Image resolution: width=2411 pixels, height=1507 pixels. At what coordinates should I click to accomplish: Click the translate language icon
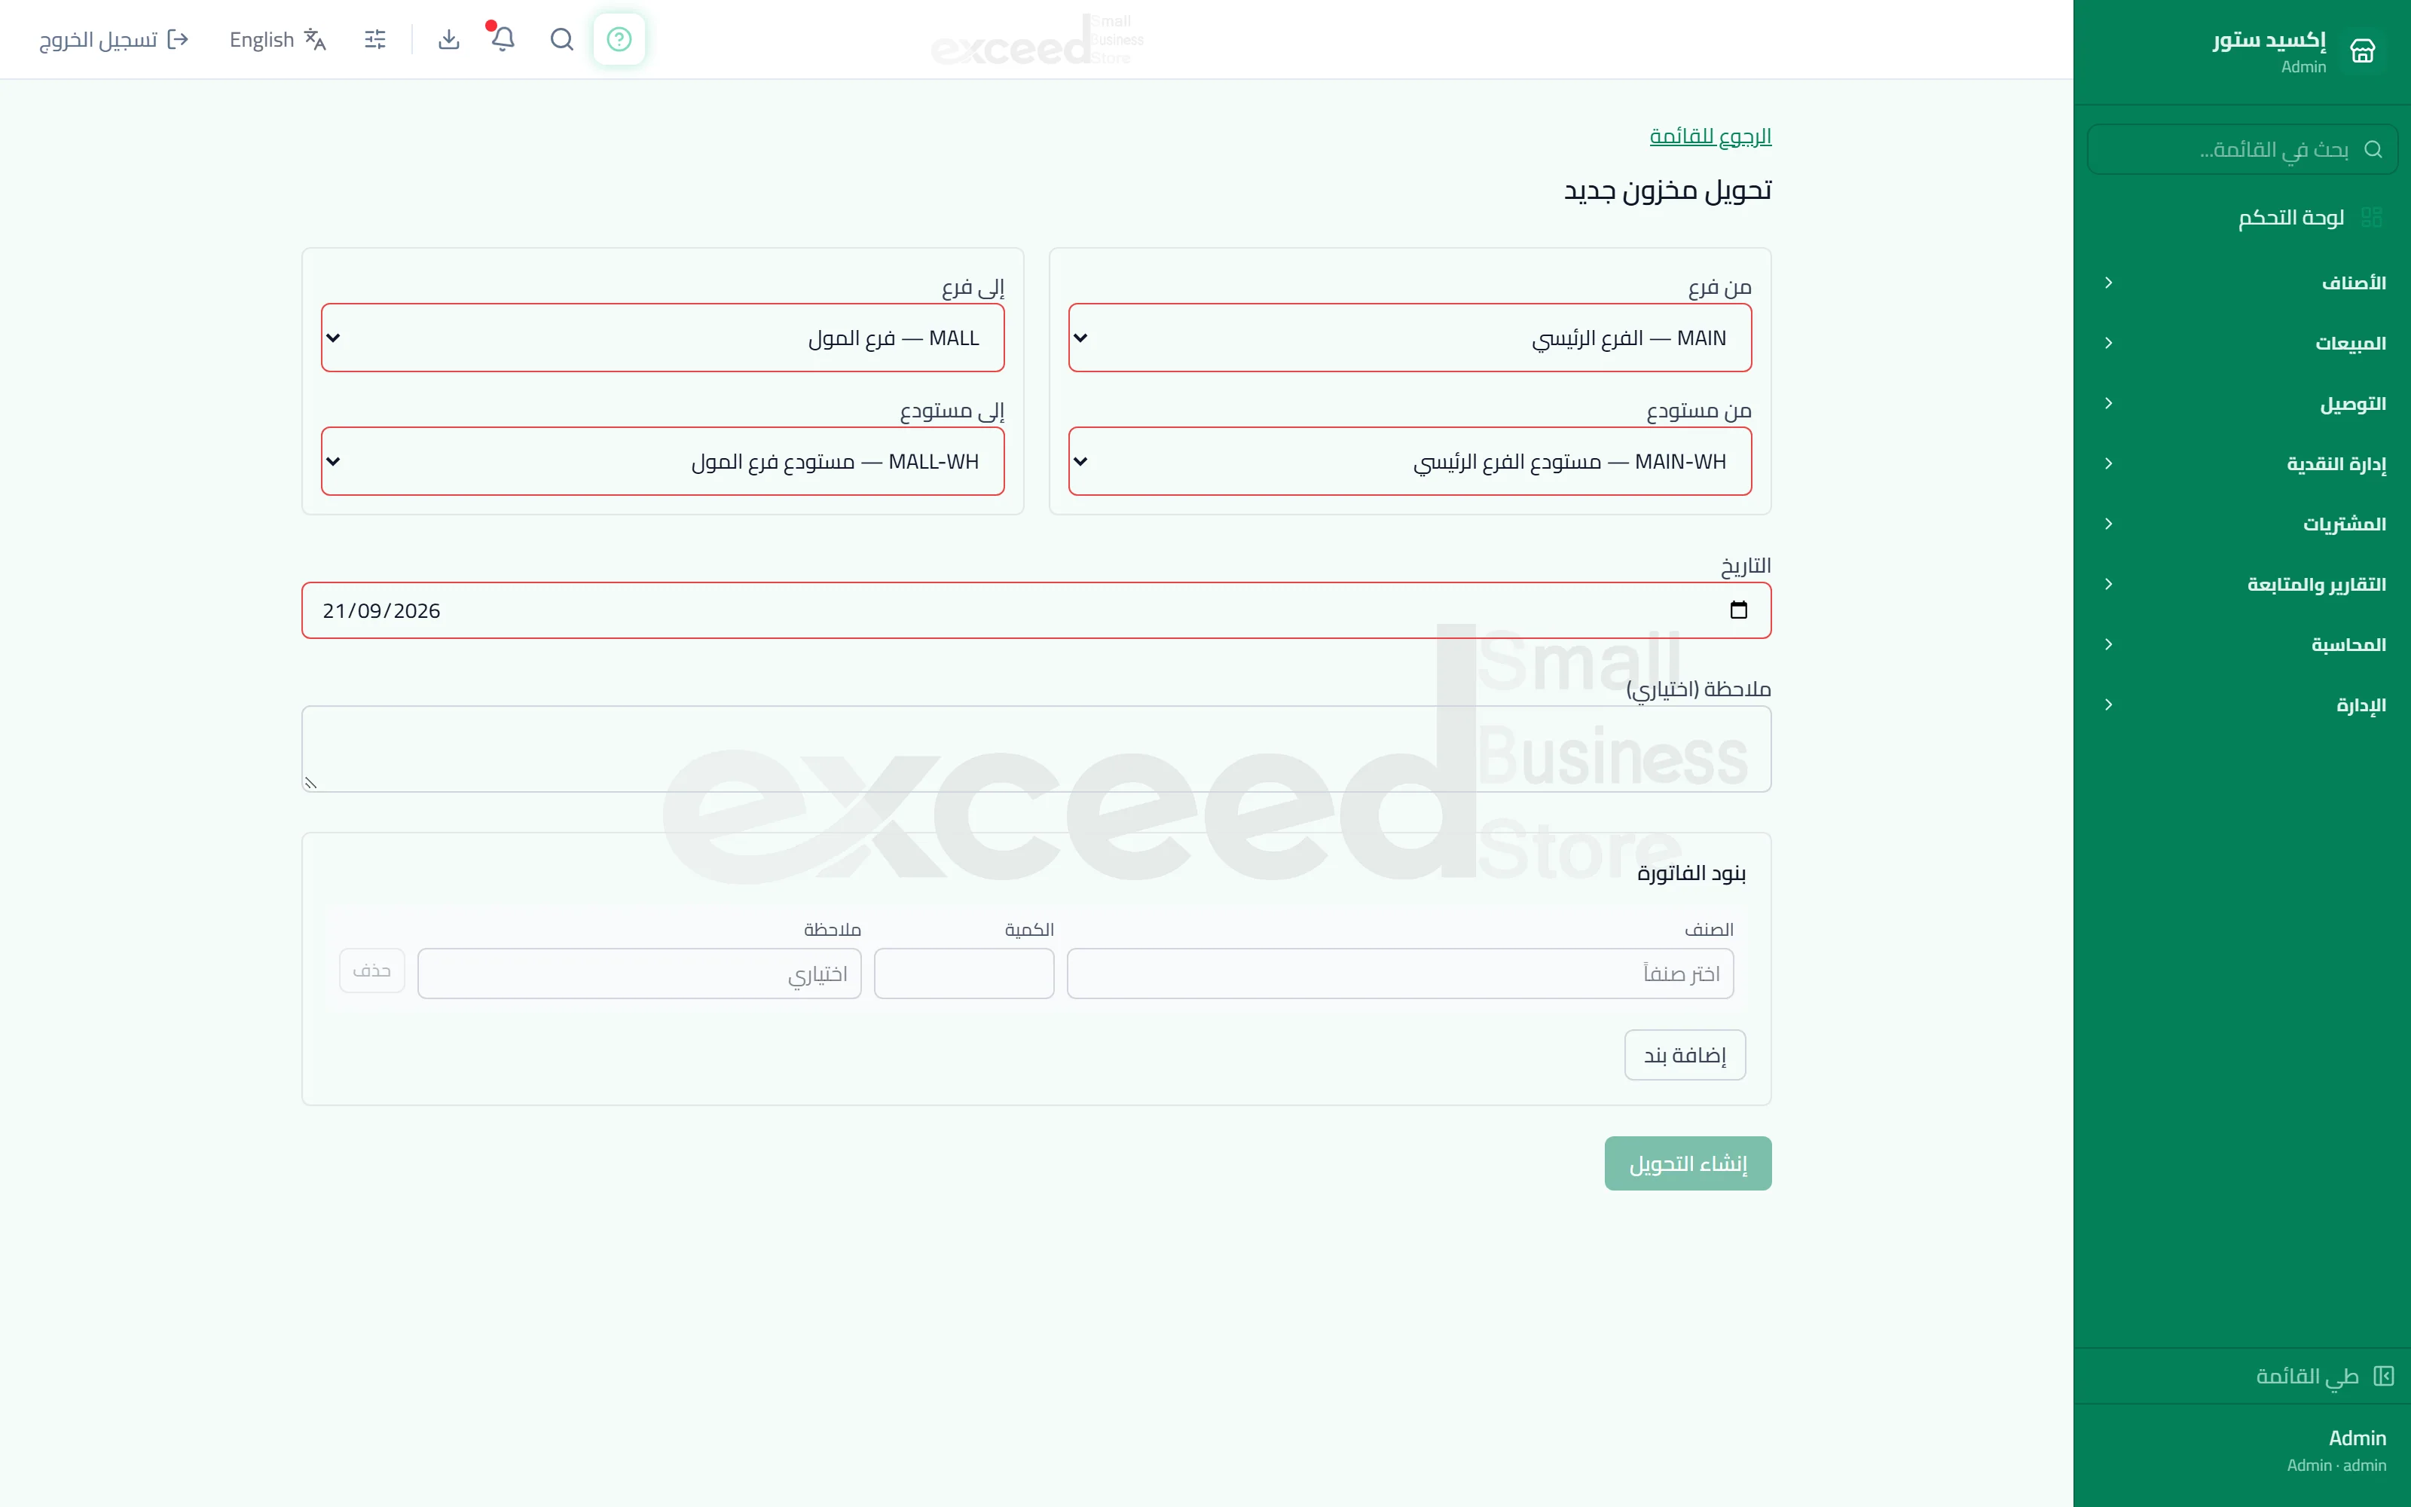315,40
